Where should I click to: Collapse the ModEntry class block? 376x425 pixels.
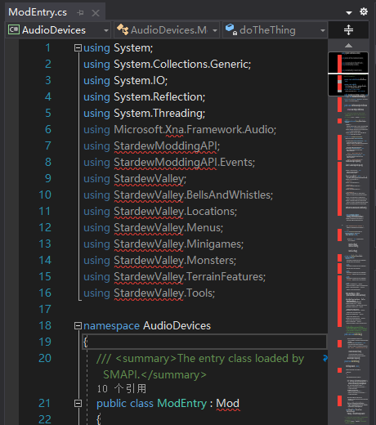click(x=78, y=404)
